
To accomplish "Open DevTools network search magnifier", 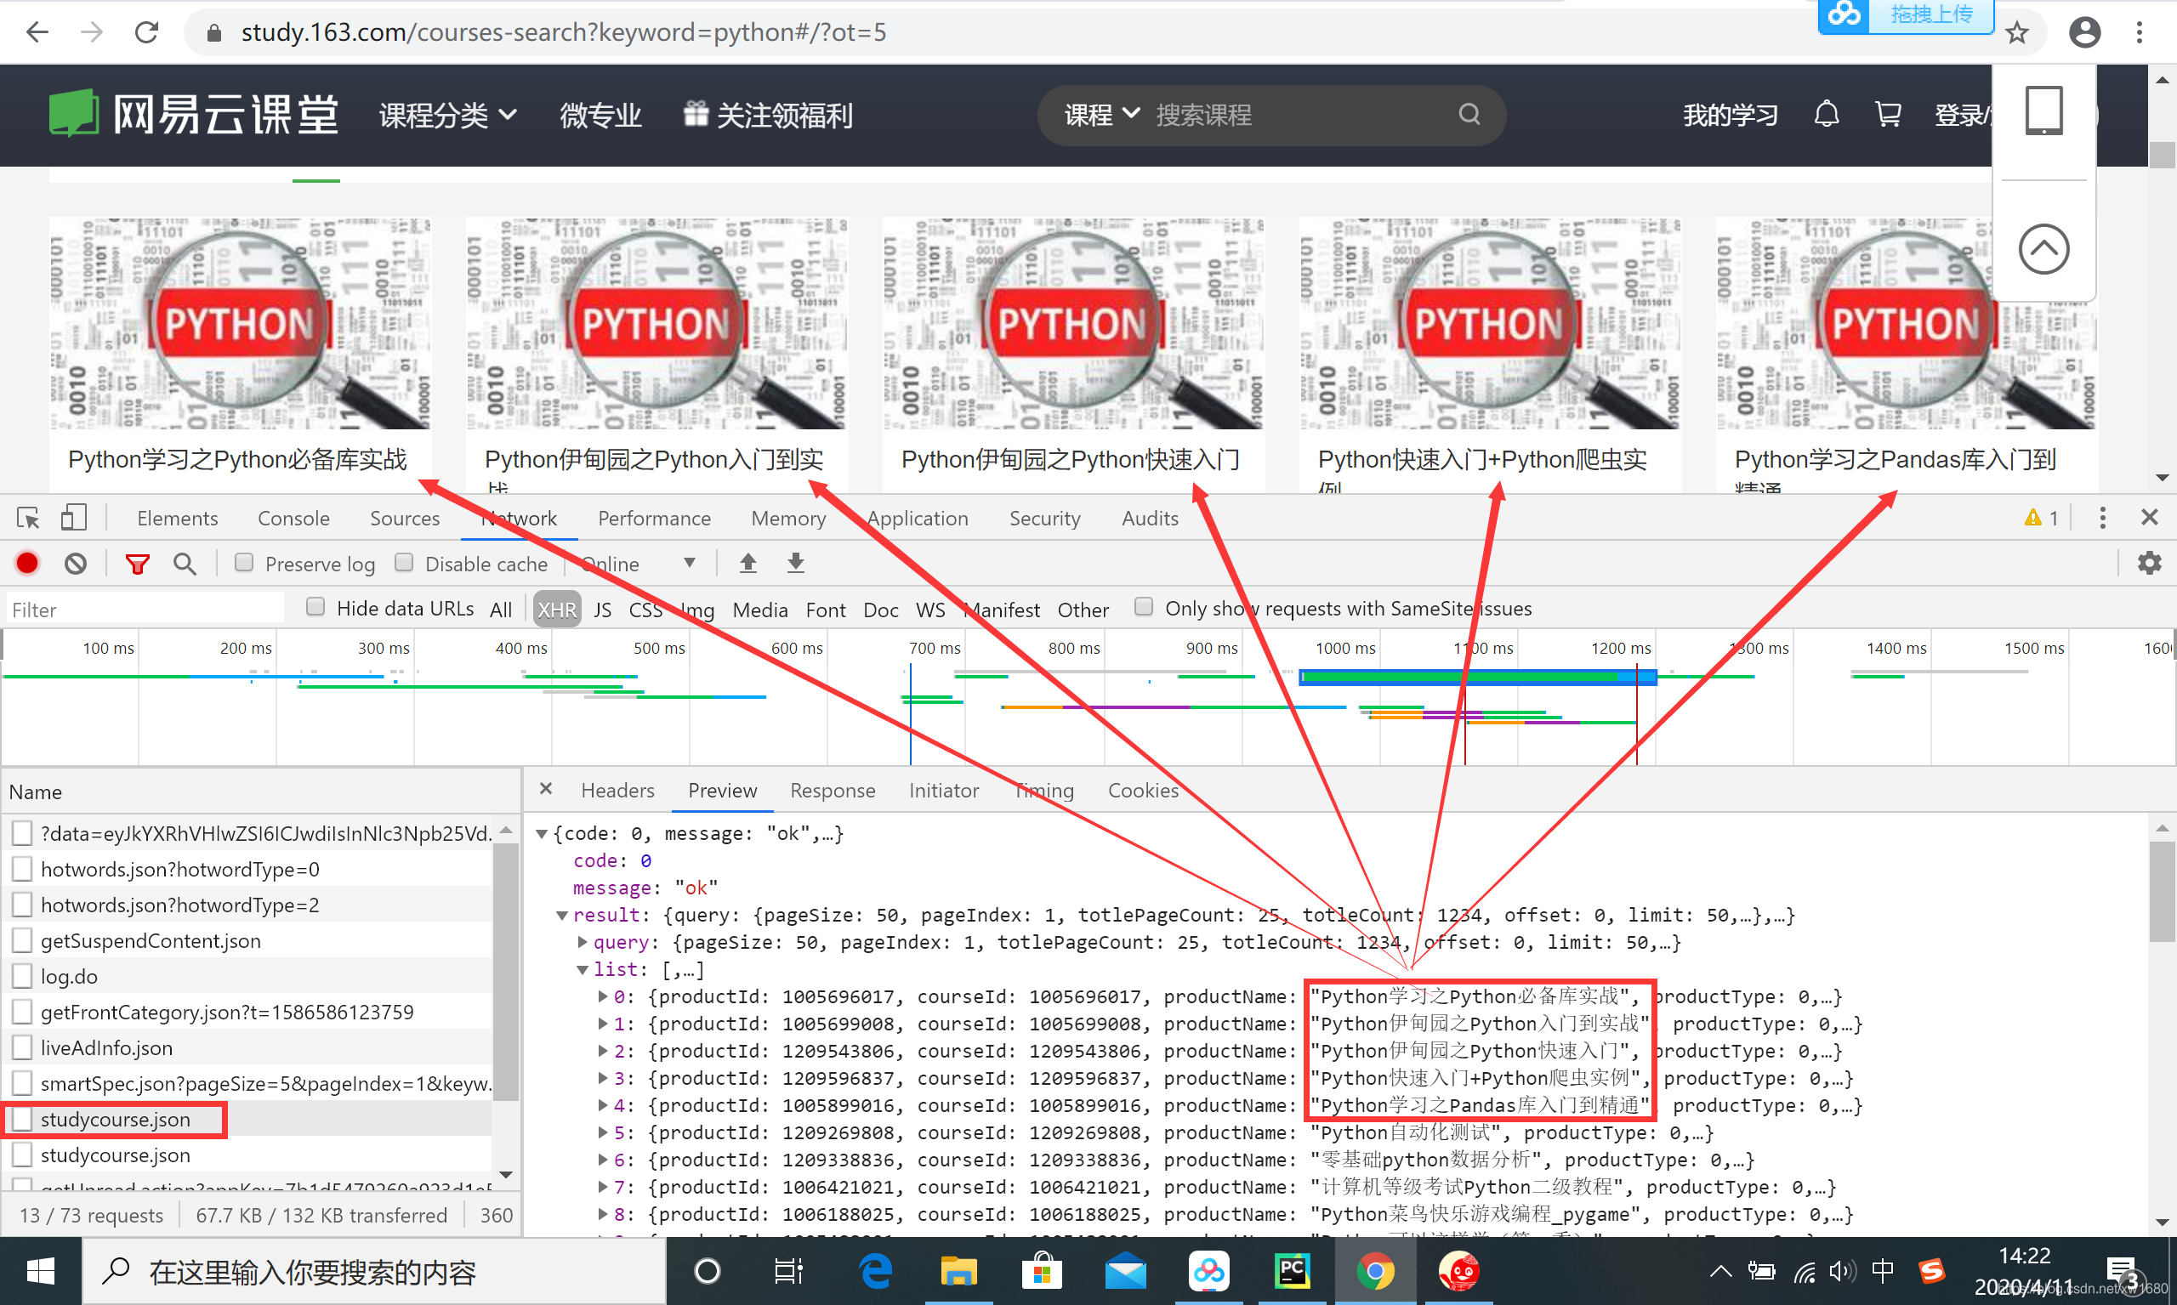I will (x=184, y=563).
